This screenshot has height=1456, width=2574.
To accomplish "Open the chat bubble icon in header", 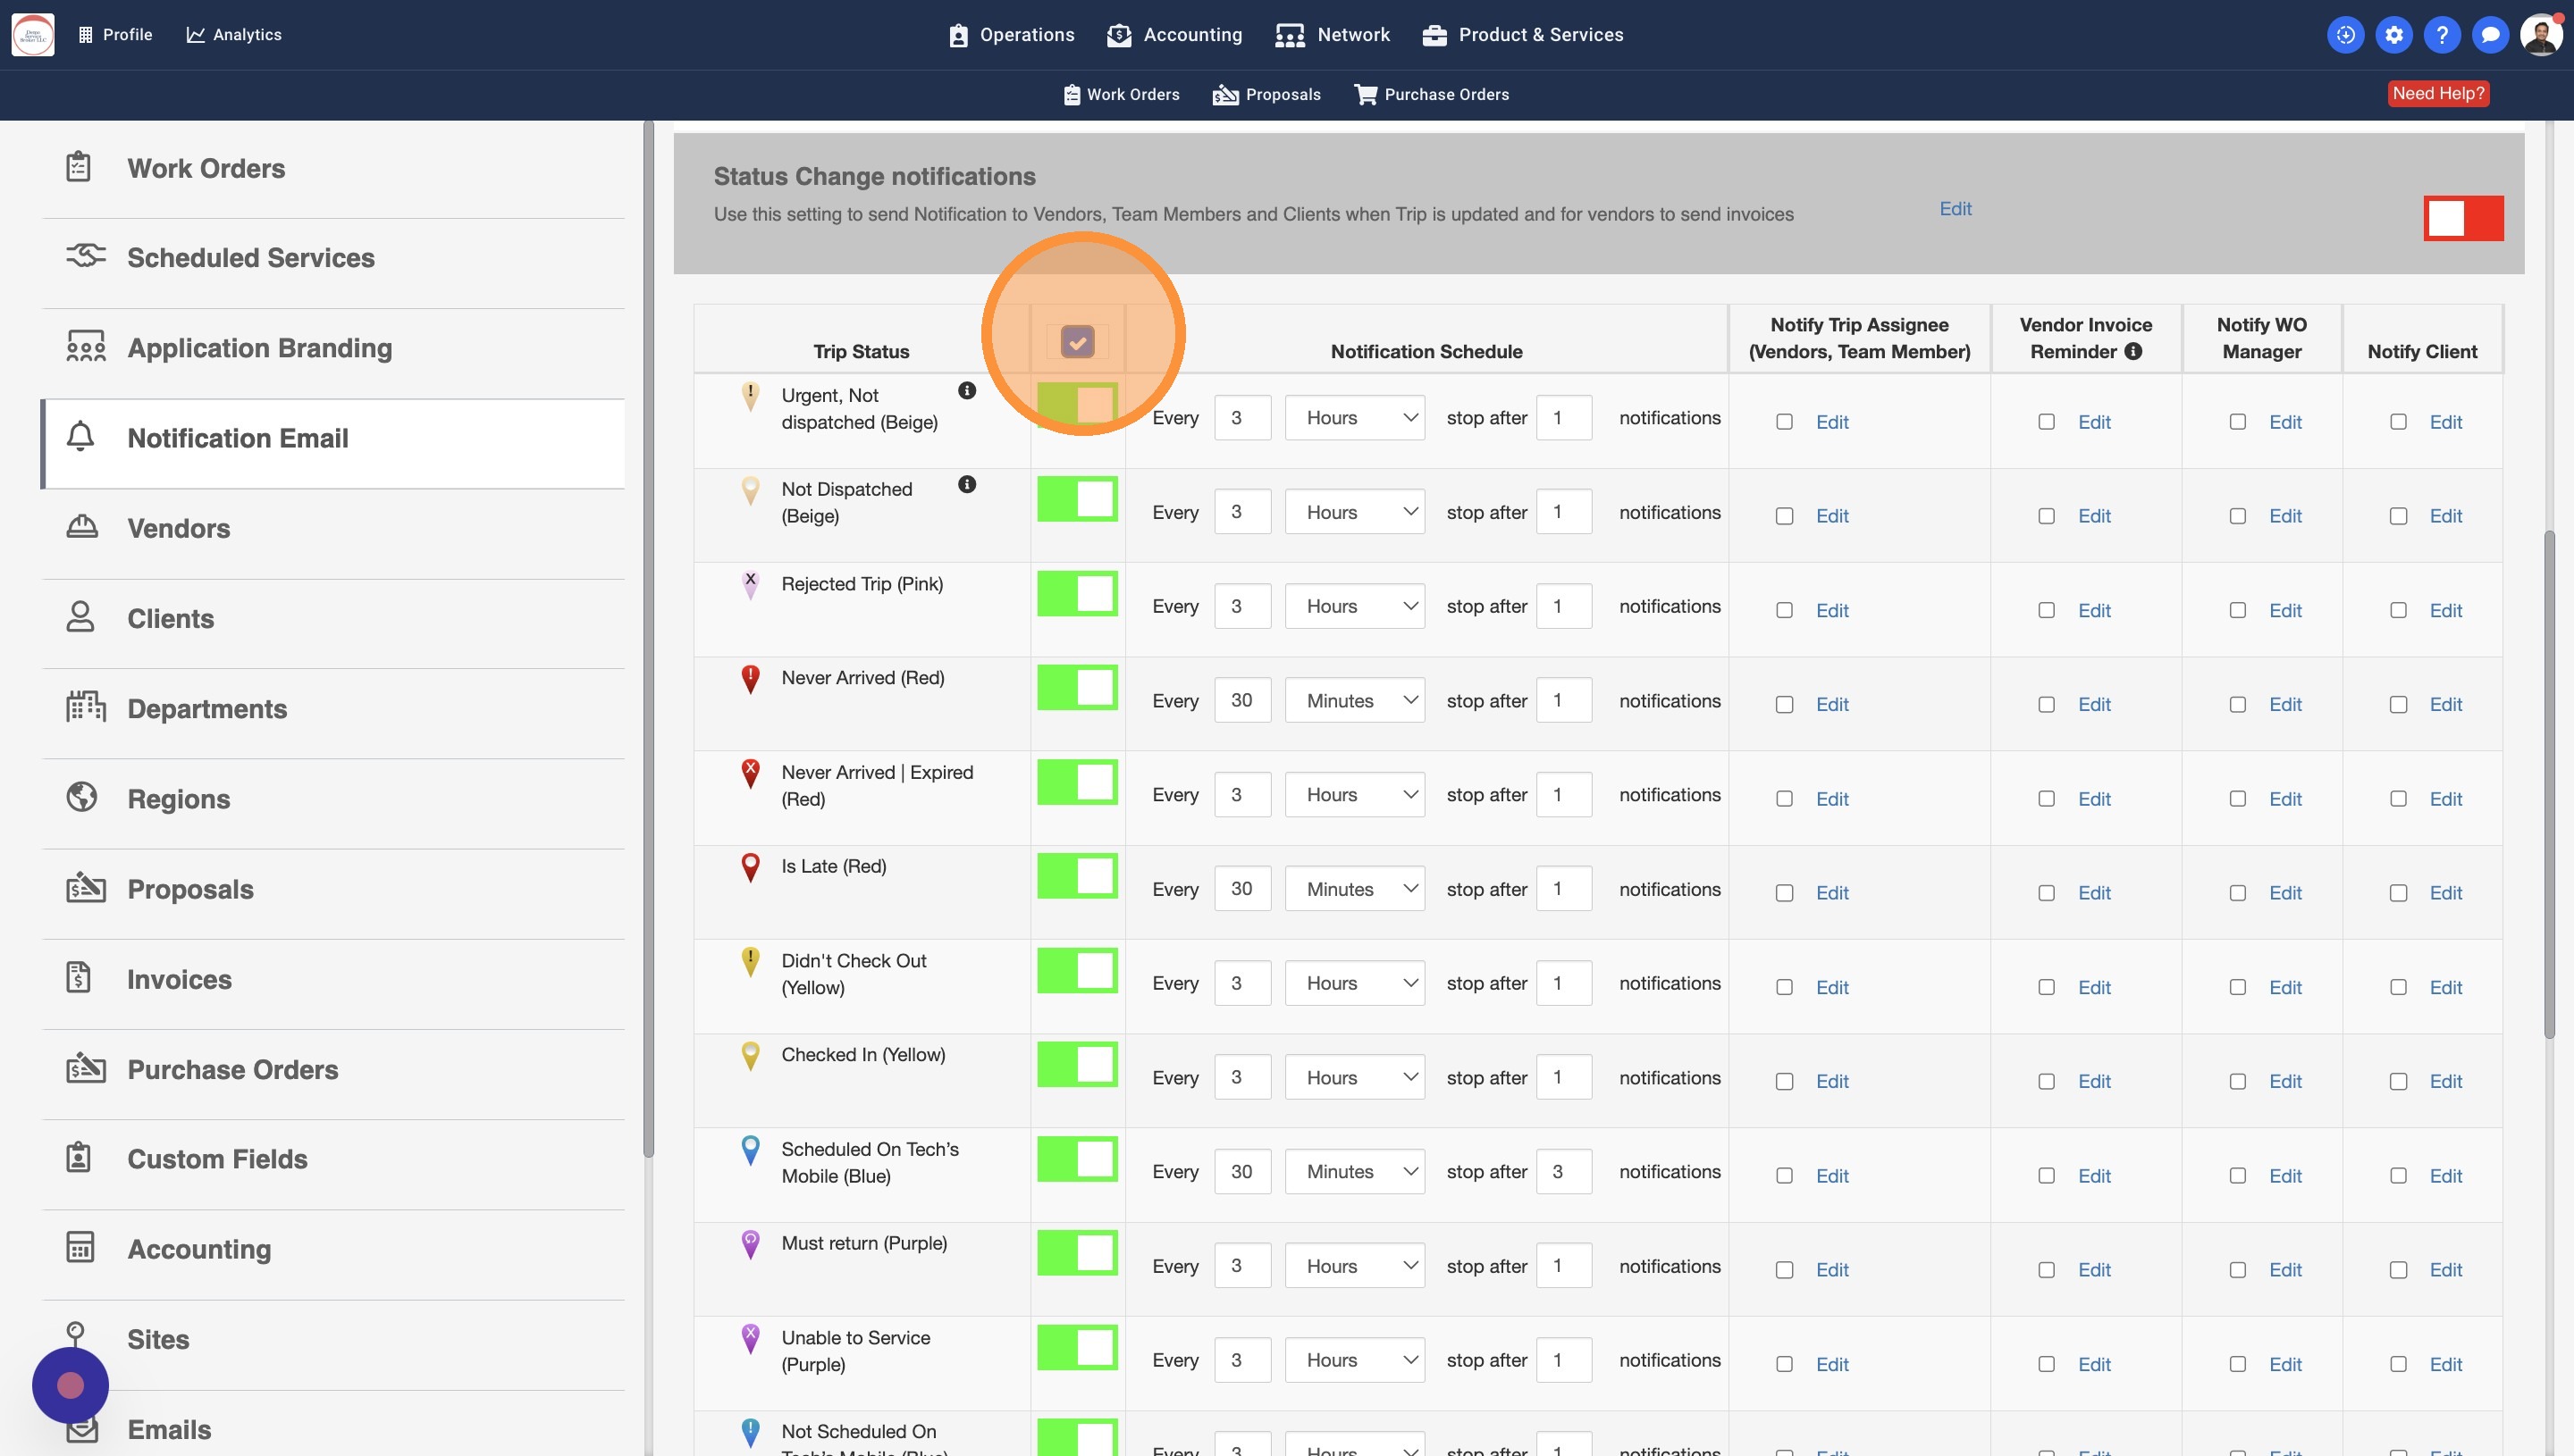I will [2489, 35].
